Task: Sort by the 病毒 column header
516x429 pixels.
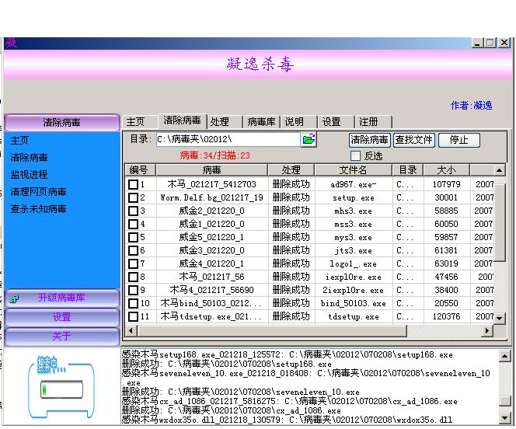Action: click(x=211, y=170)
